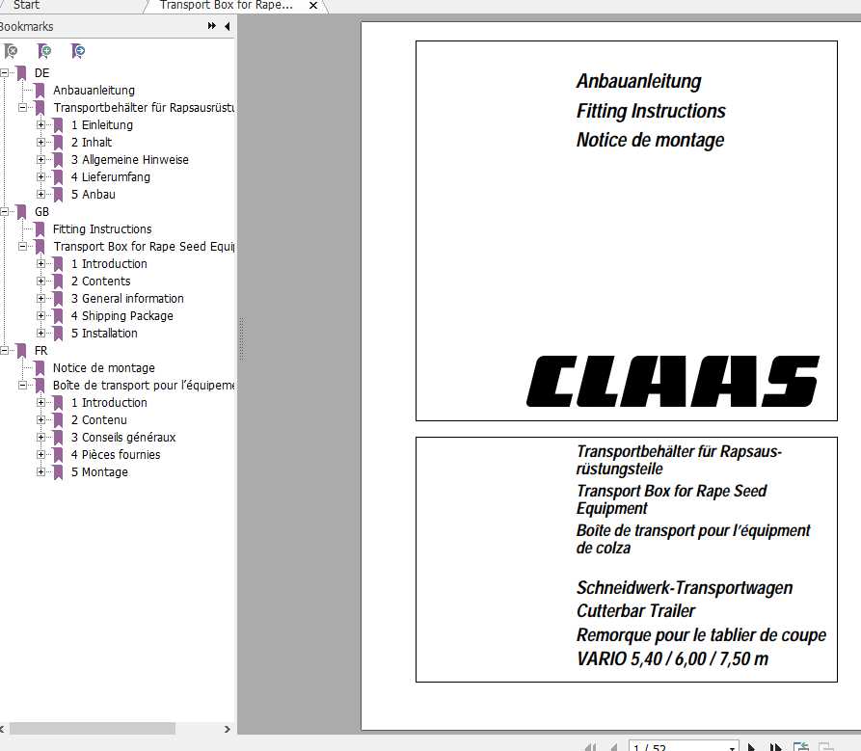Switch to the Start tab
The height and width of the screenshot is (751, 861).
(26, 5)
